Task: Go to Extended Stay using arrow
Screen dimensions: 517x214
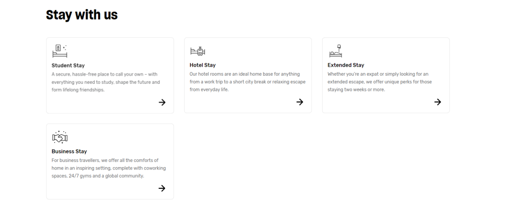Action: coord(437,102)
